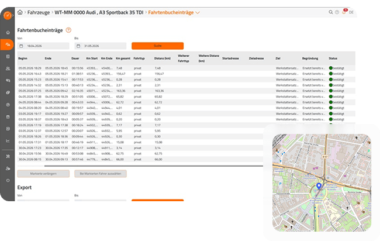Open the user settings icon in sidebar

tap(8, 168)
